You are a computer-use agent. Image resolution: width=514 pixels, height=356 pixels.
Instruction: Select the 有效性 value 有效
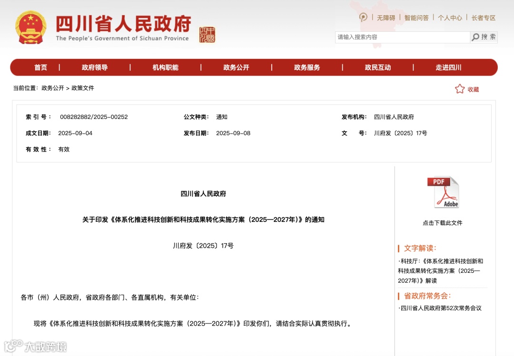[64, 149]
